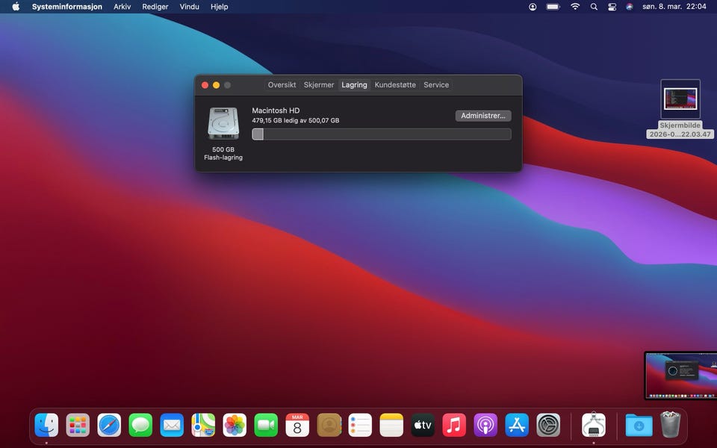Open the Trash in the dock
717x448 pixels.
[x=670, y=425]
